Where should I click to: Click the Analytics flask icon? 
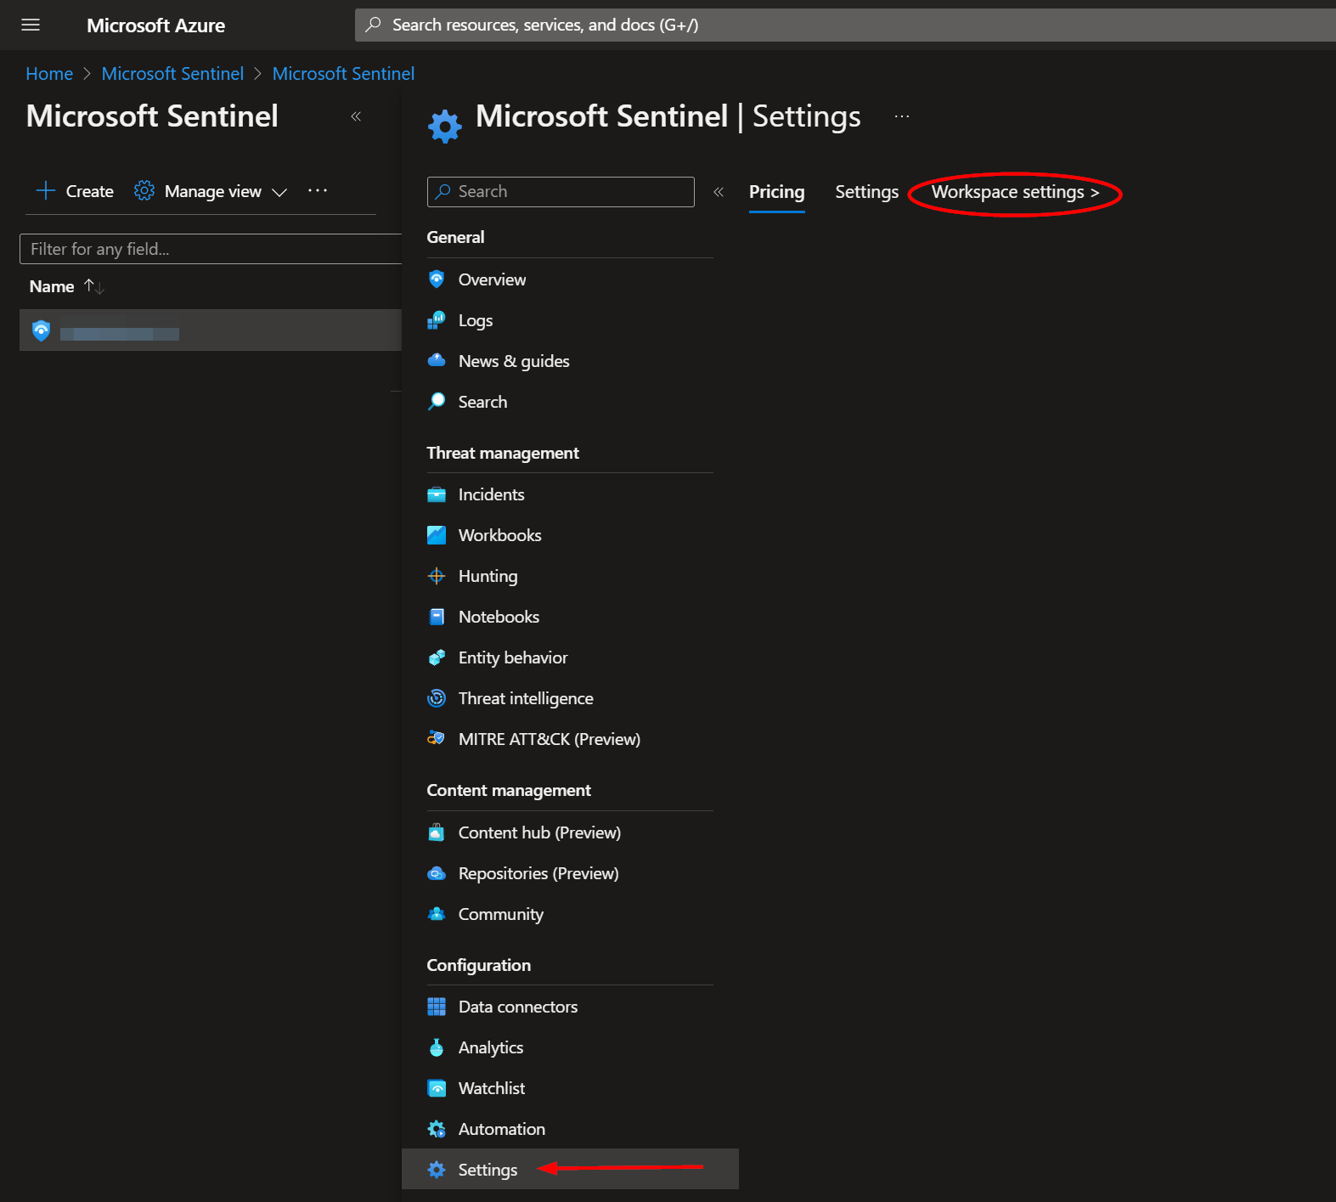click(x=437, y=1047)
